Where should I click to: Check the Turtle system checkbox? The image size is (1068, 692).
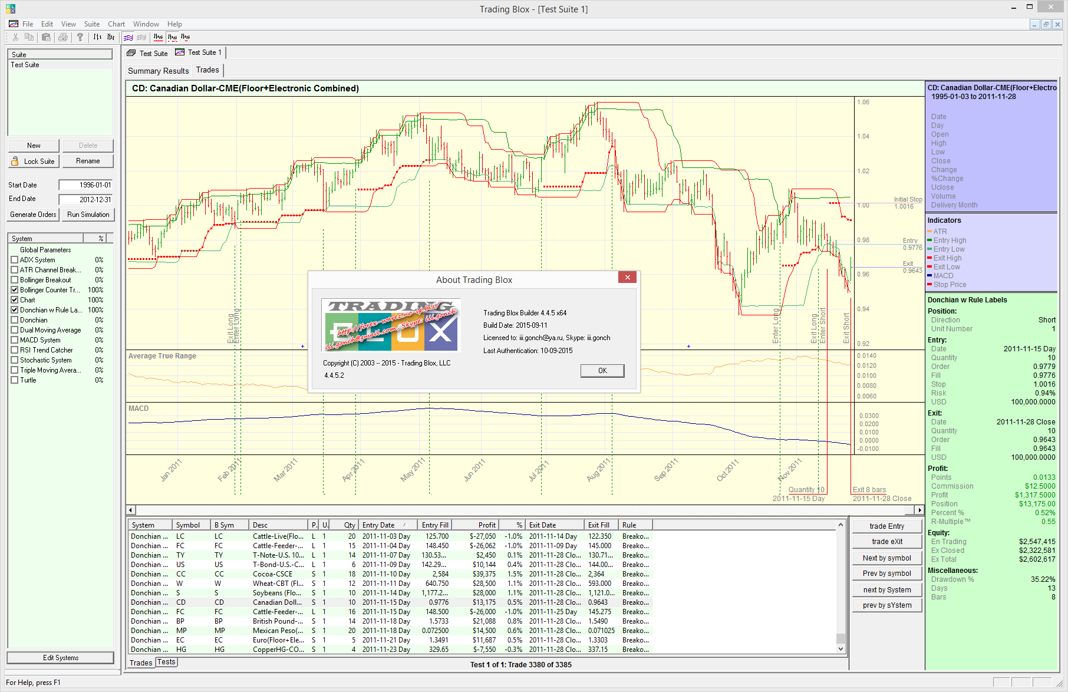(x=15, y=380)
